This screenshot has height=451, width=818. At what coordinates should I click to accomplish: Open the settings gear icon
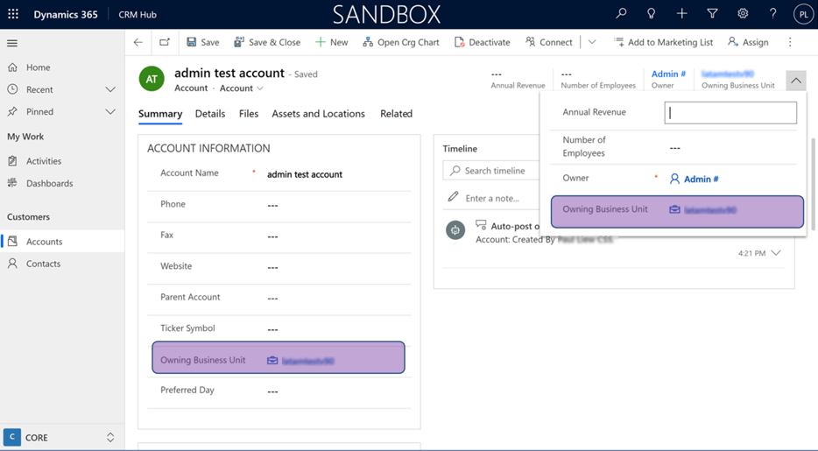743,13
